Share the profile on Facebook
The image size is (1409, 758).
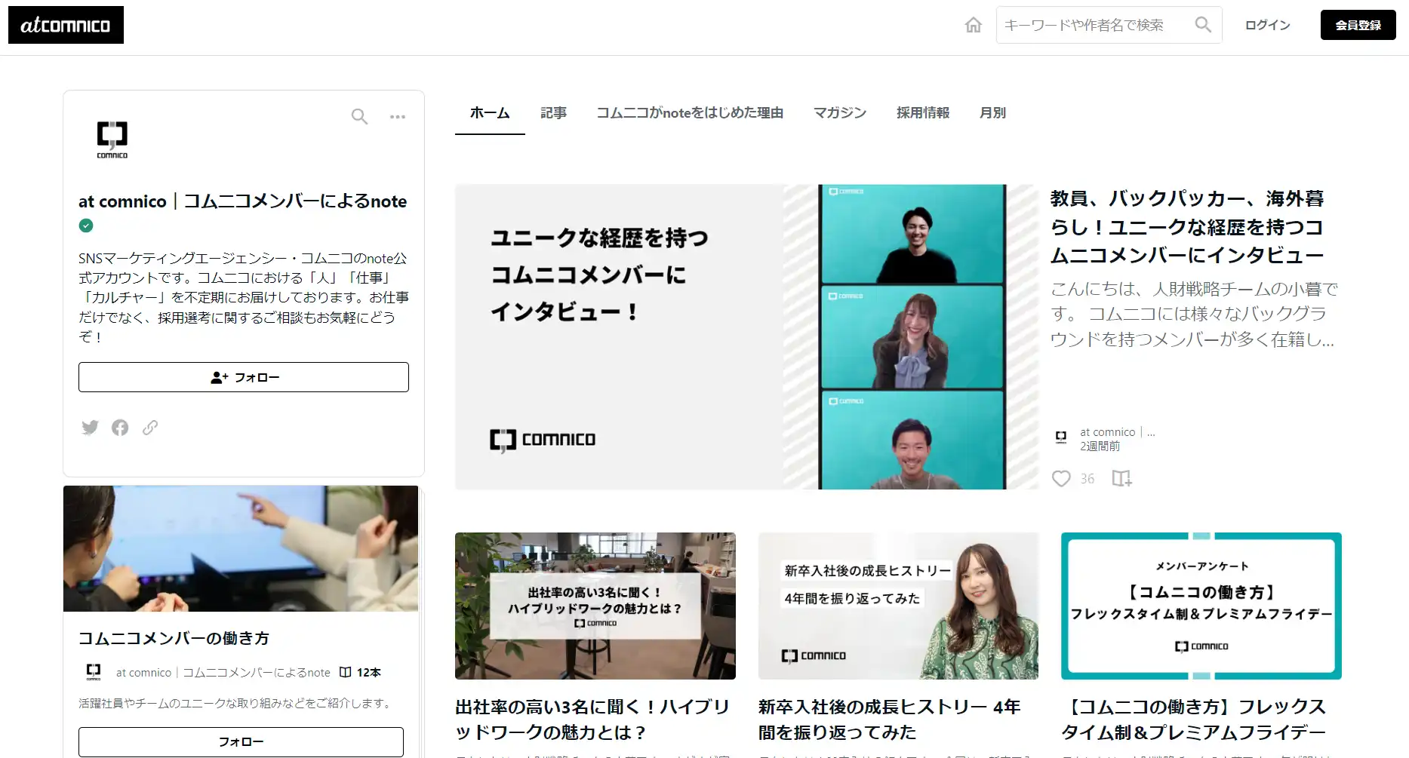tap(120, 428)
